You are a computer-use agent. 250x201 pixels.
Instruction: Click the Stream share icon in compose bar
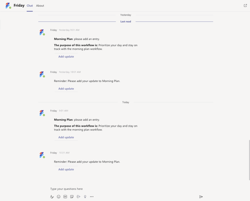(x=78, y=197)
